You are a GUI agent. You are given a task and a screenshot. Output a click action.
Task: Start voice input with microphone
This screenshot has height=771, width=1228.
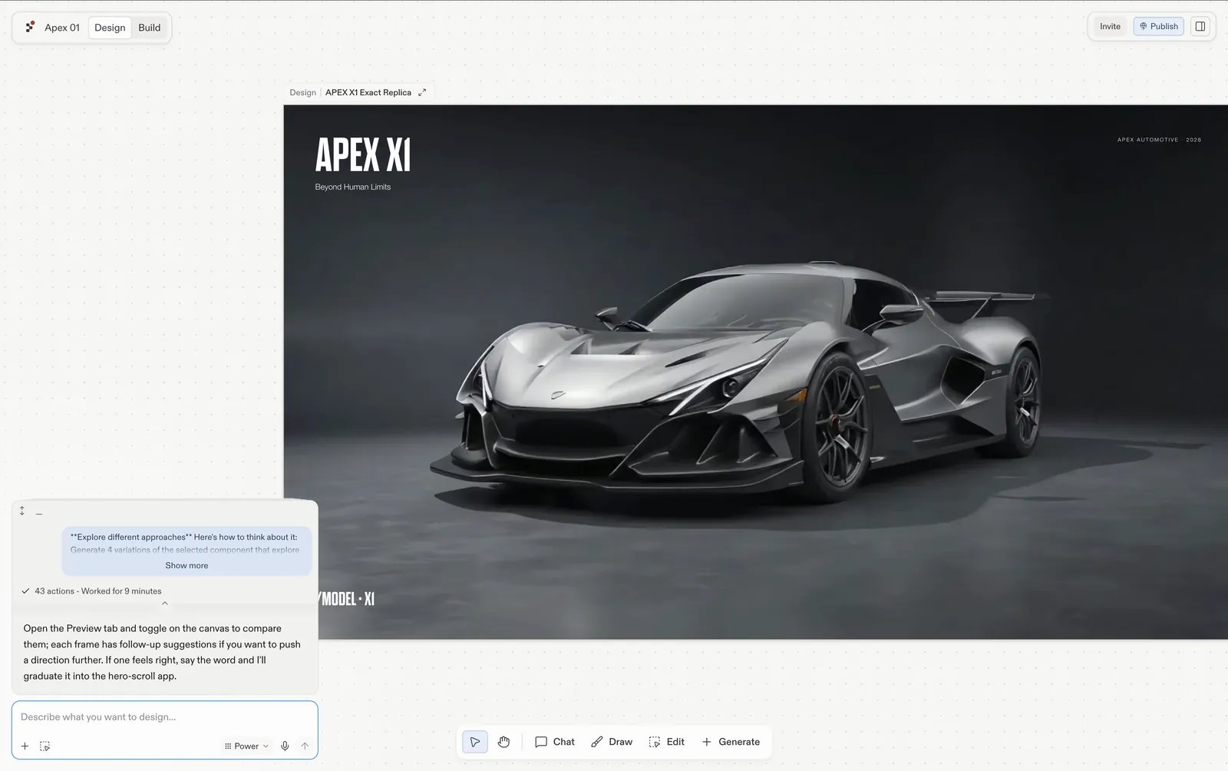[285, 746]
